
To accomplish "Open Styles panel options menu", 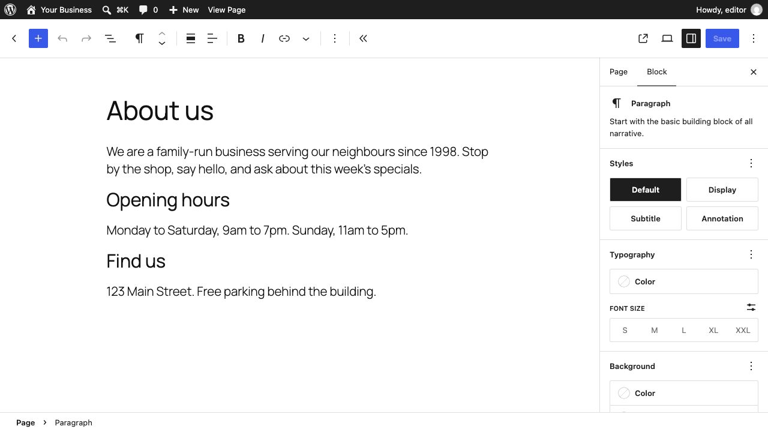I will pos(751,163).
